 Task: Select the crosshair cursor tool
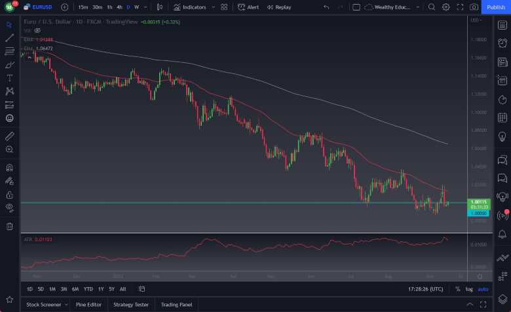tap(9, 25)
